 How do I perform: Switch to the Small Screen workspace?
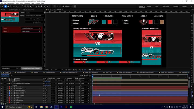pos(166,6)
